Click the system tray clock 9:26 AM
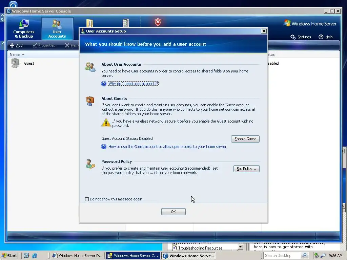 [x=335, y=256]
